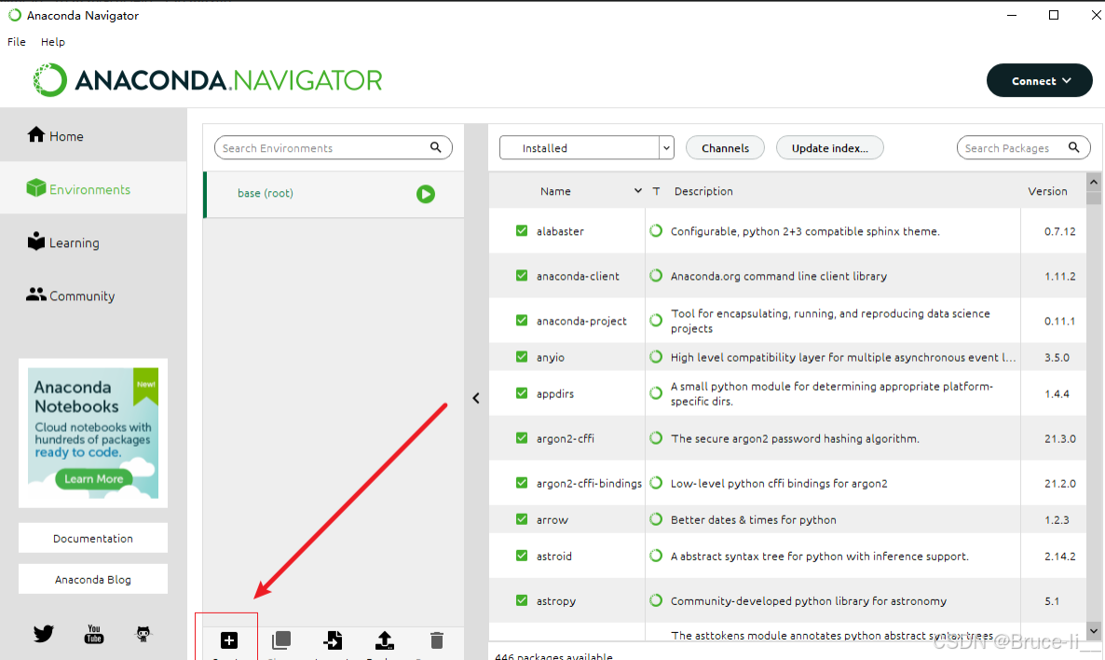1105x660 pixels.
Task: Focus the Search Packages field
Action: click(1024, 147)
